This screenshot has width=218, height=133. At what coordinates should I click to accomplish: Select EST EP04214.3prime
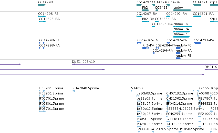coord(179,104)
